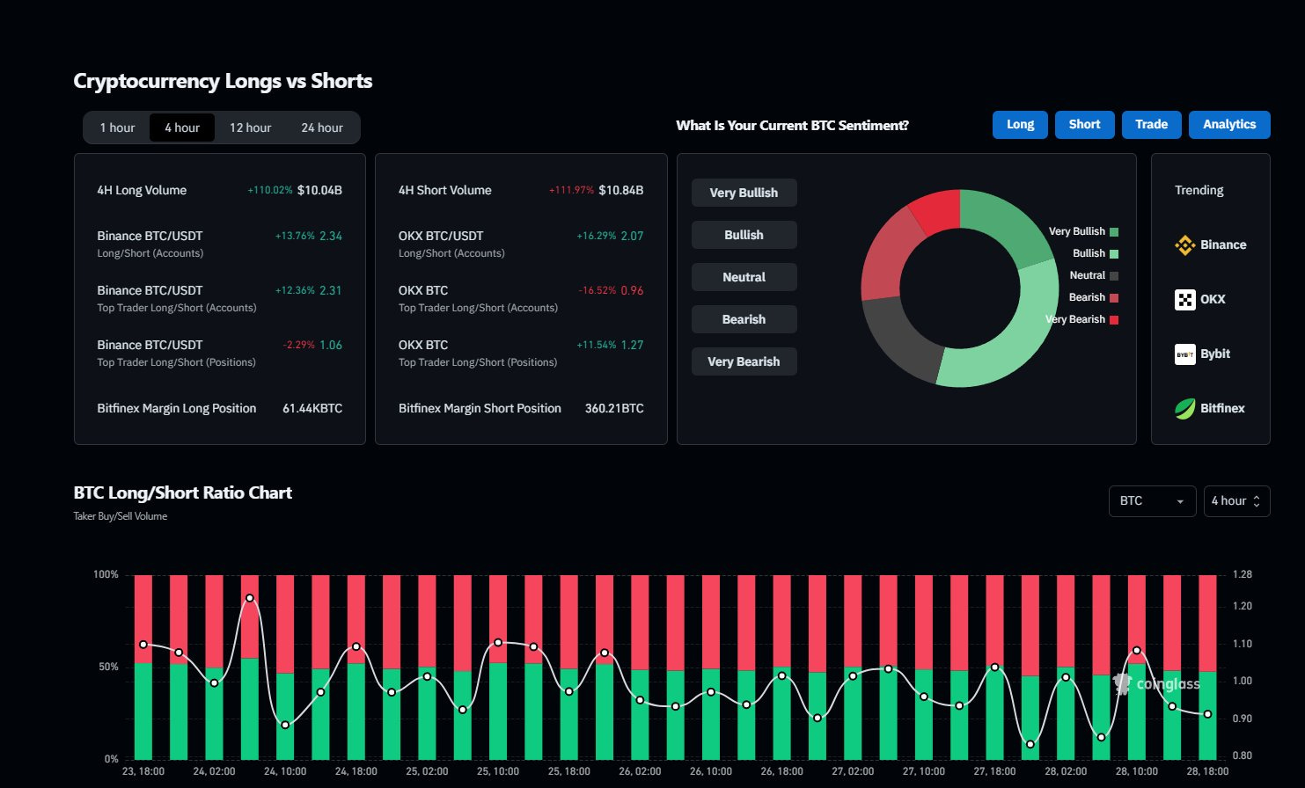Toggle the Bearish legend swatch
The width and height of the screenshot is (1305, 788).
(x=1114, y=298)
